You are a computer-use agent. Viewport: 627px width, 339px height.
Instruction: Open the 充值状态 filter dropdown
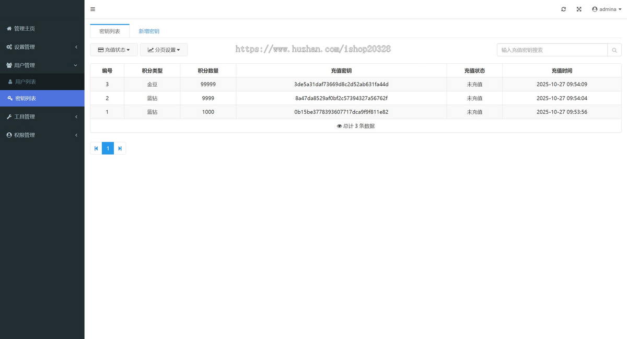(x=114, y=50)
